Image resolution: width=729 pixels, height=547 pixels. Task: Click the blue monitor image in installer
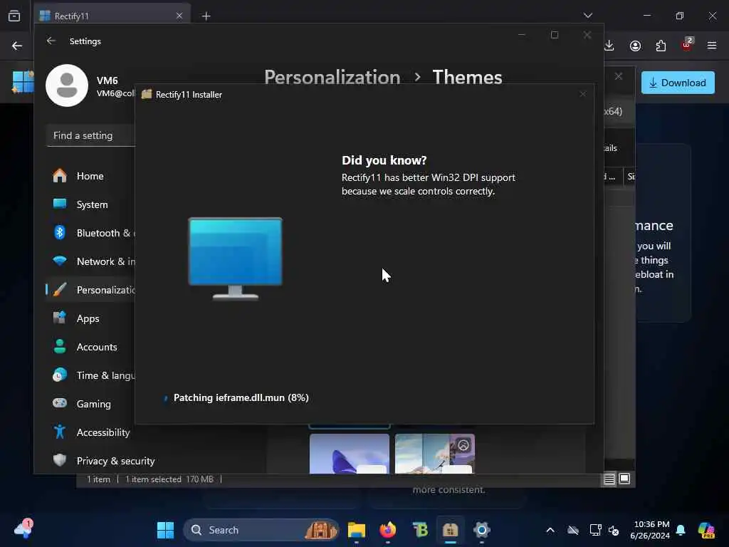tap(235, 259)
